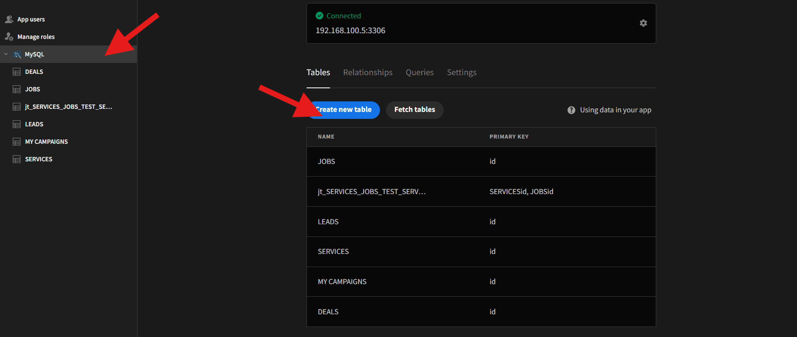Switch to the Relationships tab
This screenshot has width=797, height=337.
pyautogui.click(x=368, y=73)
